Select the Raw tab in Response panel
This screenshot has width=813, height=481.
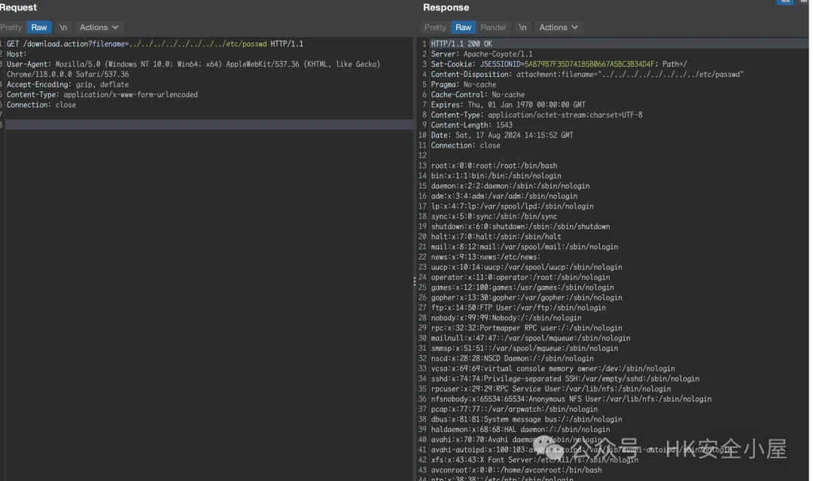coord(463,27)
